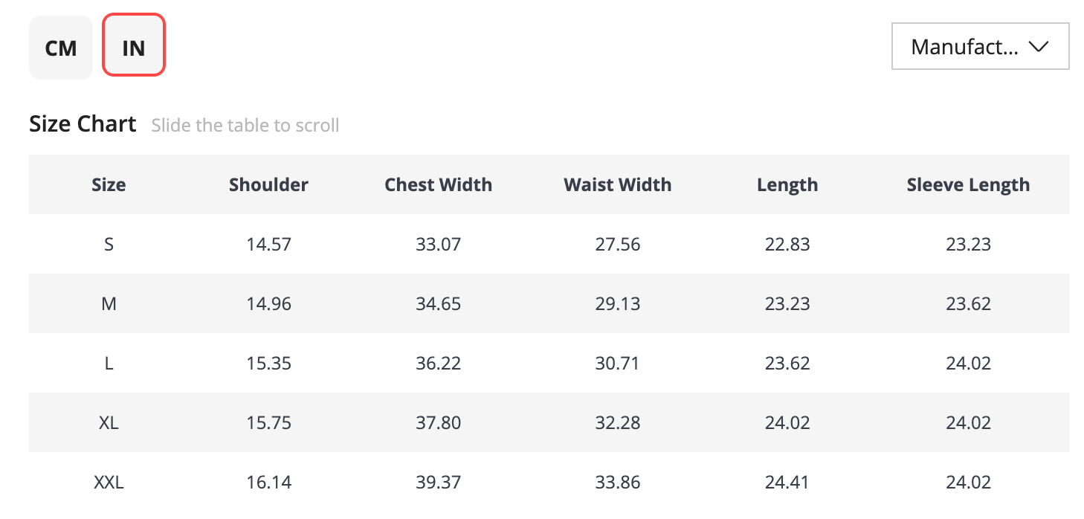Click the Shoulder column header

(x=268, y=184)
